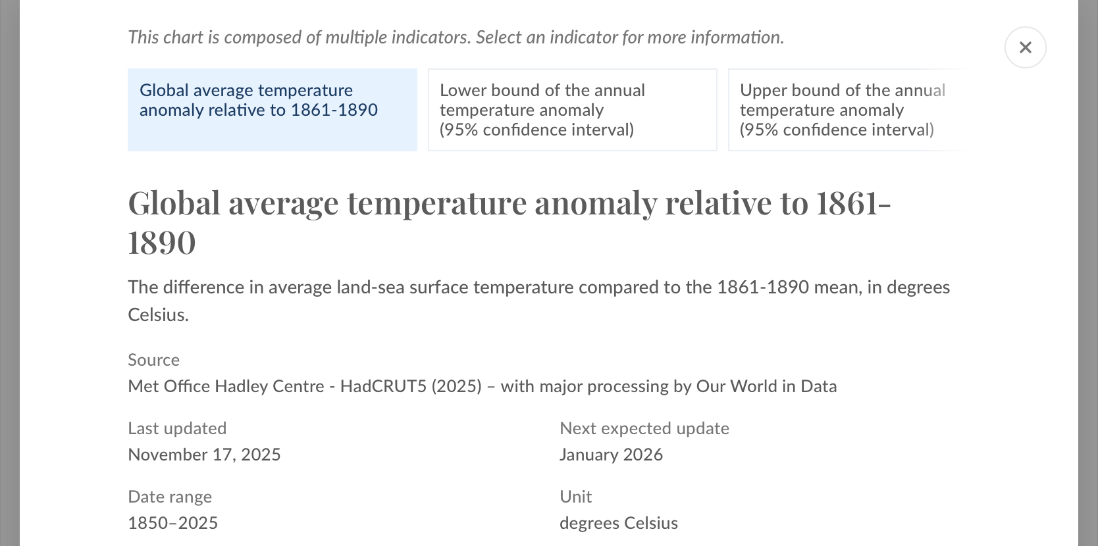Viewport: 1098px width, 546px height.
Task: Click the 'Source' field label
Action: pyautogui.click(x=153, y=360)
